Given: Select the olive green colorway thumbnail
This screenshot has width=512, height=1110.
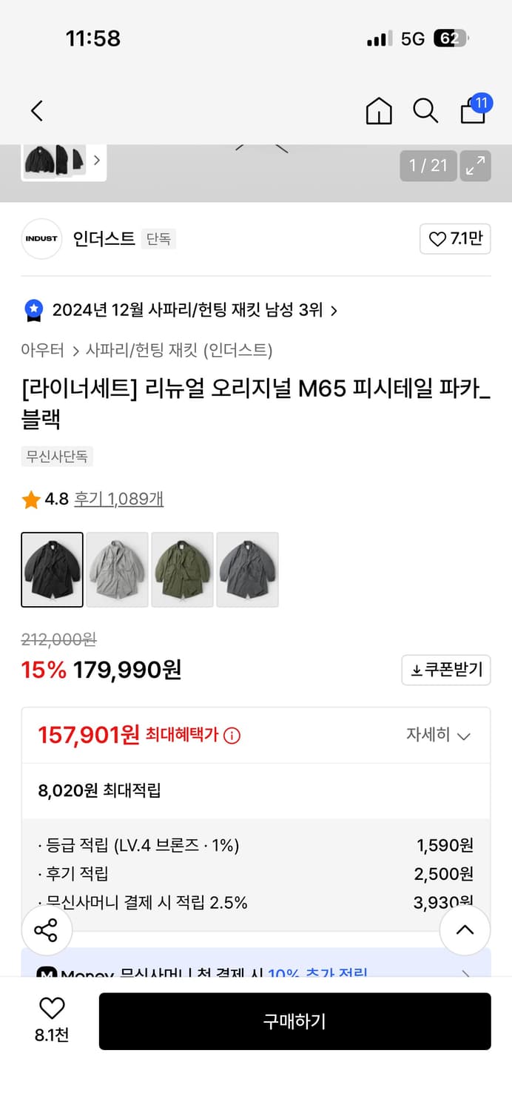Looking at the screenshot, I should (182, 569).
